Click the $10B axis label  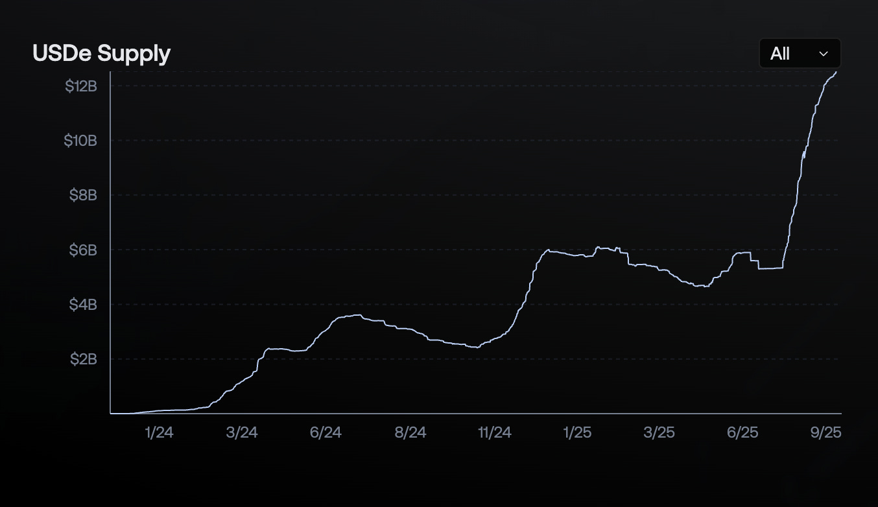[80, 140]
